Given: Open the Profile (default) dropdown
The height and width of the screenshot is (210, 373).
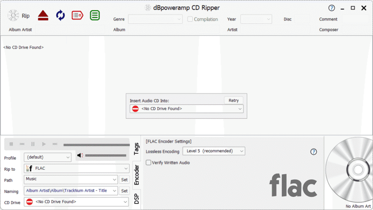Looking at the screenshot, I should click(48, 157).
